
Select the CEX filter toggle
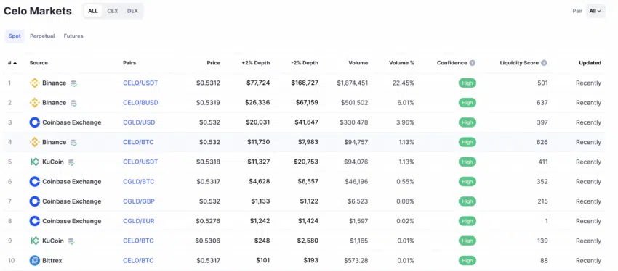pos(113,11)
